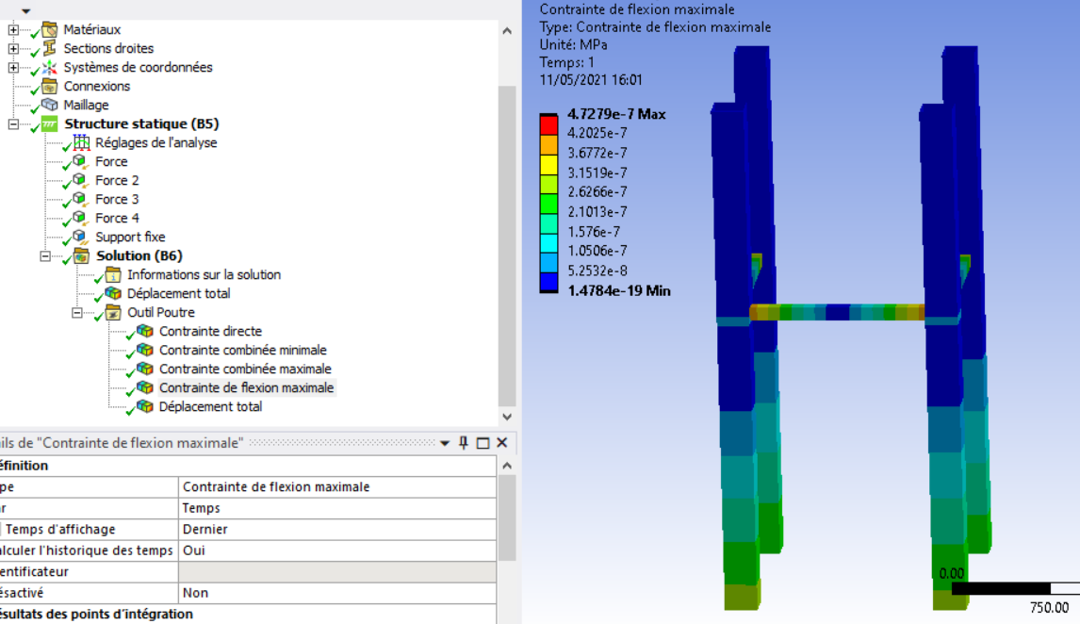Click the tree scrollbar down arrow
The image size is (1080, 624).
[x=507, y=416]
